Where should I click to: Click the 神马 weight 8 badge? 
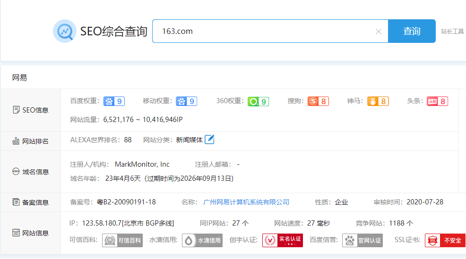pyautogui.click(x=378, y=101)
